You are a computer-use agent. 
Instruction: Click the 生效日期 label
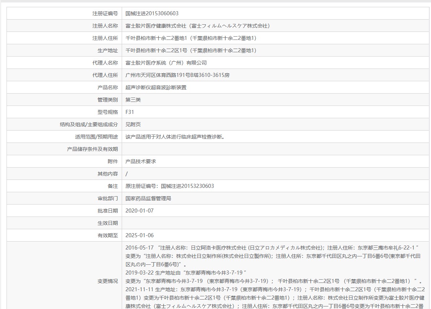(108, 223)
